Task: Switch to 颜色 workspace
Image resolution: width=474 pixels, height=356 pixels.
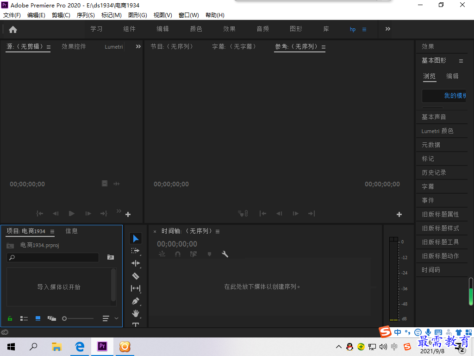Action: pos(196,29)
